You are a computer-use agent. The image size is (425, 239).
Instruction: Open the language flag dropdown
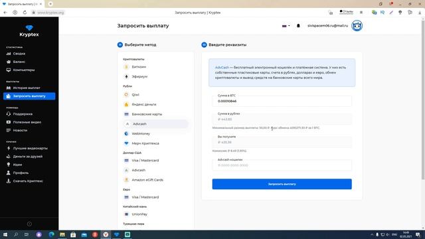click(286, 26)
